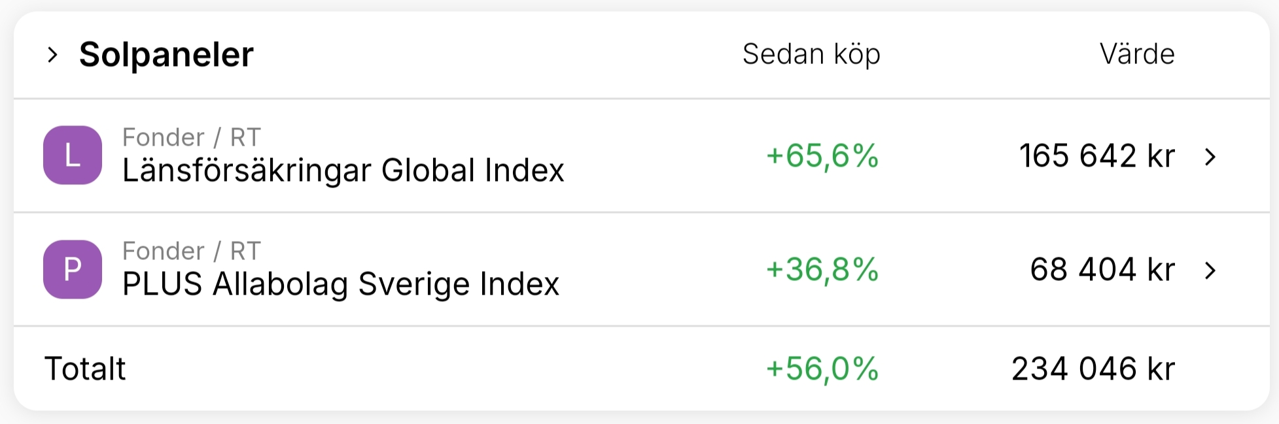Click the RT tag above PLUS Allabolag
Image resolution: width=1279 pixels, height=424 pixels.
pyautogui.click(x=245, y=252)
